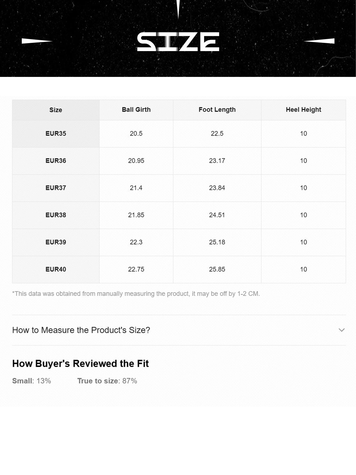The height and width of the screenshot is (475, 356).
Task: Click the EUR38 foot length value 24.51
Action: coord(217,215)
